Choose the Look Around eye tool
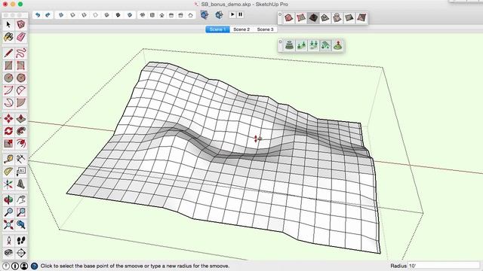Screen dimensions: 483x271 coord(8,253)
